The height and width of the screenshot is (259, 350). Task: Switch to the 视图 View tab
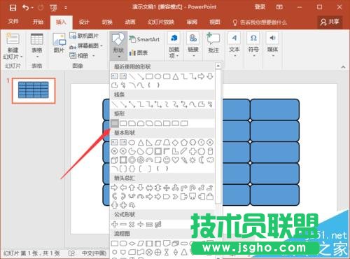click(215, 22)
